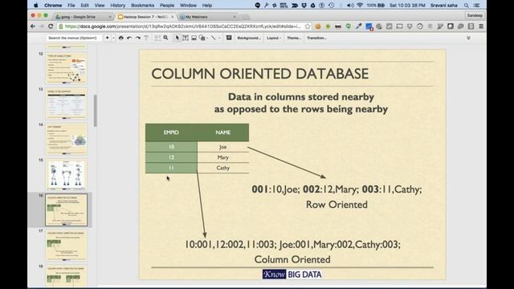Reload the page with the refresh icon

51,26
